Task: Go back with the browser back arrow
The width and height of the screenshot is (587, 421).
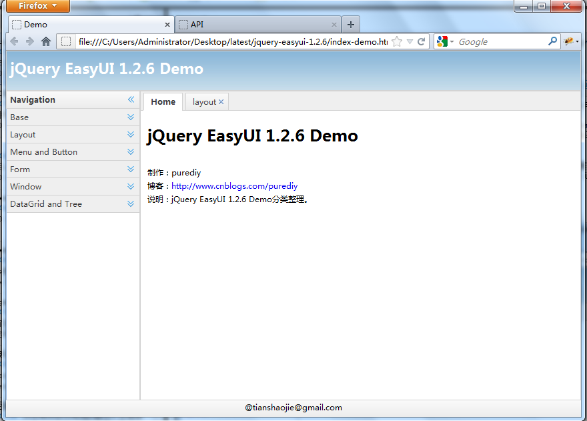Action: tap(14, 41)
